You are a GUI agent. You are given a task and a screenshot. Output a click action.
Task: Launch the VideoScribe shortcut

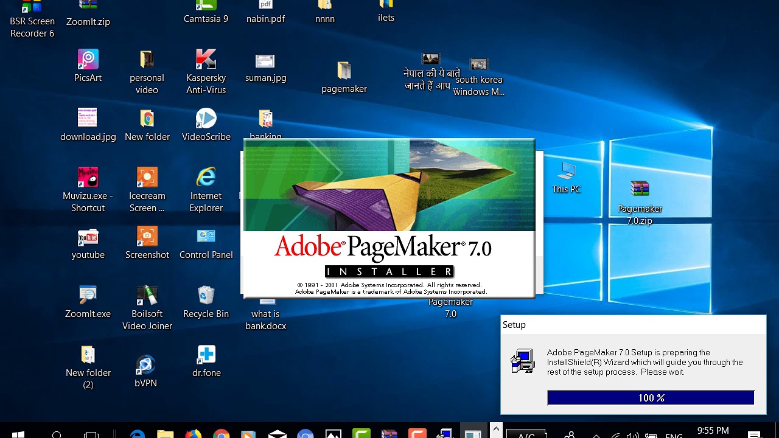(206, 118)
